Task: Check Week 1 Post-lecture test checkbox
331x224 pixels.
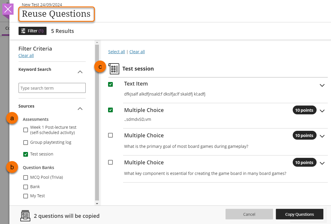Action: point(26,130)
